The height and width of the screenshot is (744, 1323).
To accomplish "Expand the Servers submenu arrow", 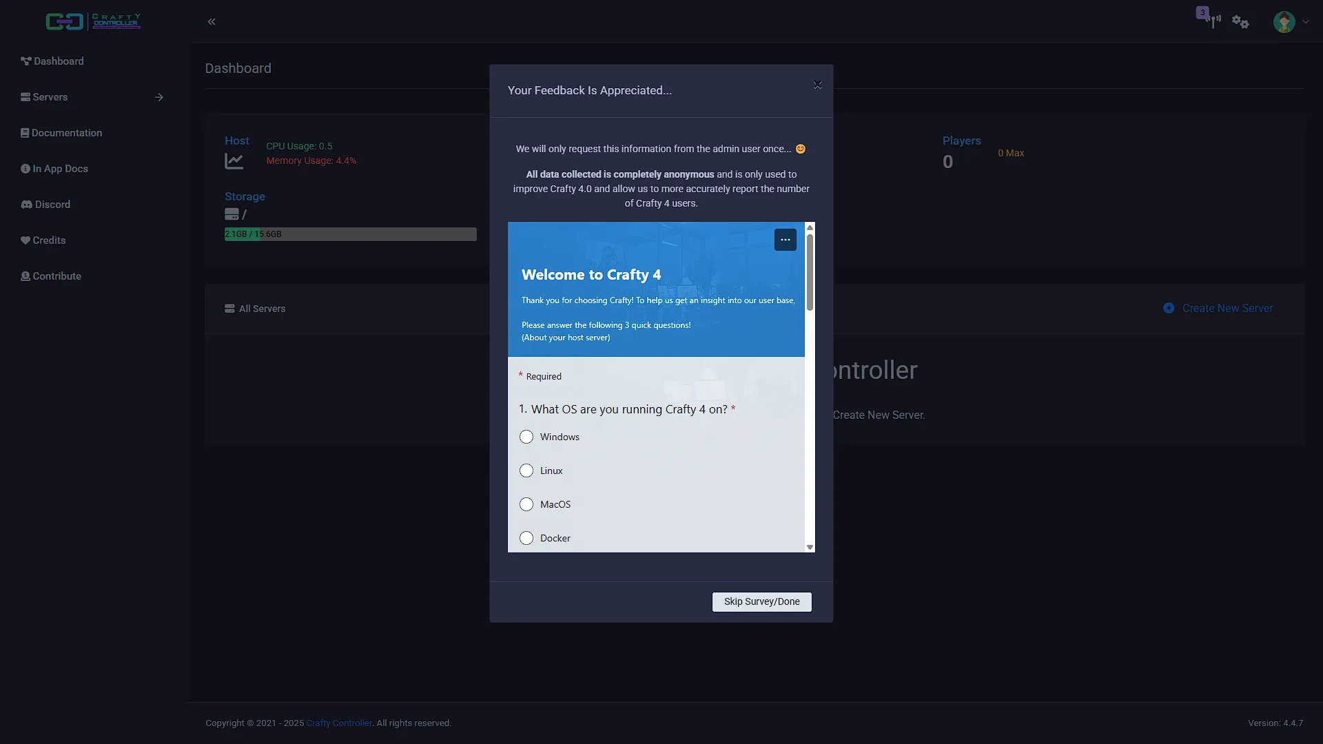I will [159, 97].
